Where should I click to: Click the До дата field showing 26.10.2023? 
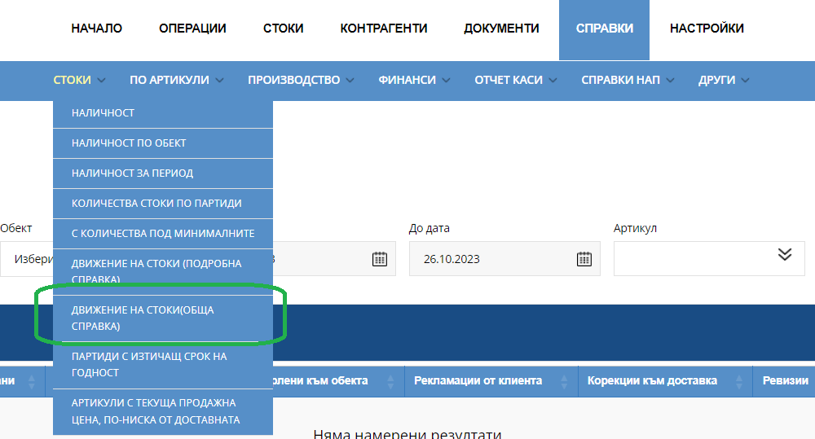click(504, 259)
